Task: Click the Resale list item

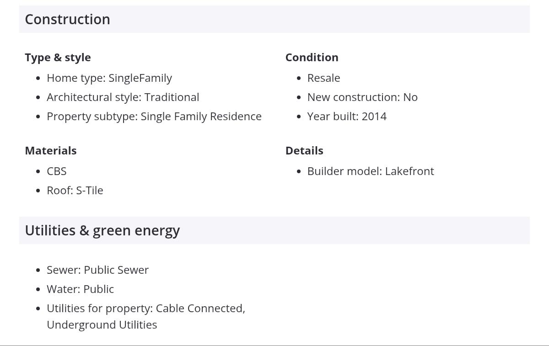Action: click(x=323, y=78)
